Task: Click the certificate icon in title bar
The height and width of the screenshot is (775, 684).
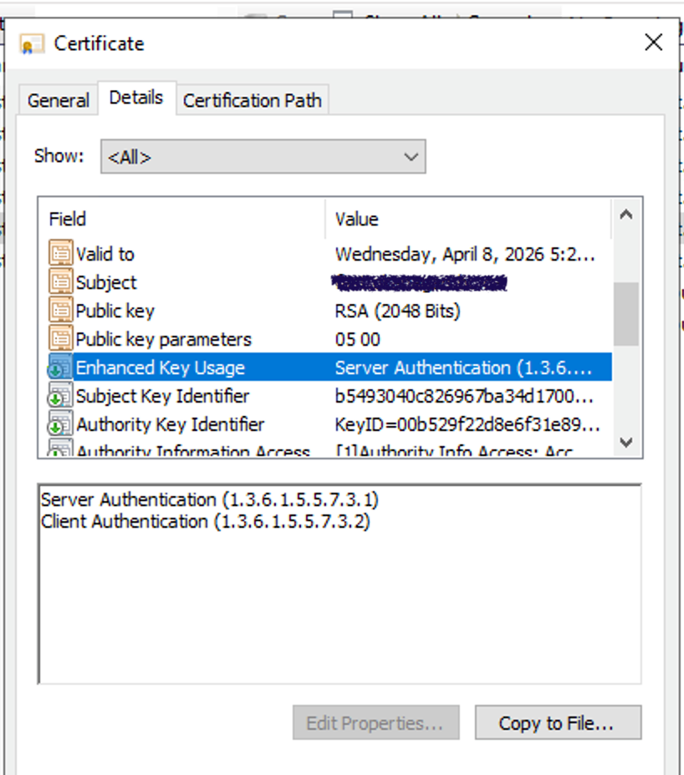Action: pos(33,44)
